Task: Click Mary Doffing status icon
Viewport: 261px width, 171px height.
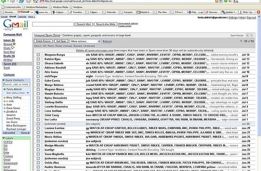Action: click(4, 98)
